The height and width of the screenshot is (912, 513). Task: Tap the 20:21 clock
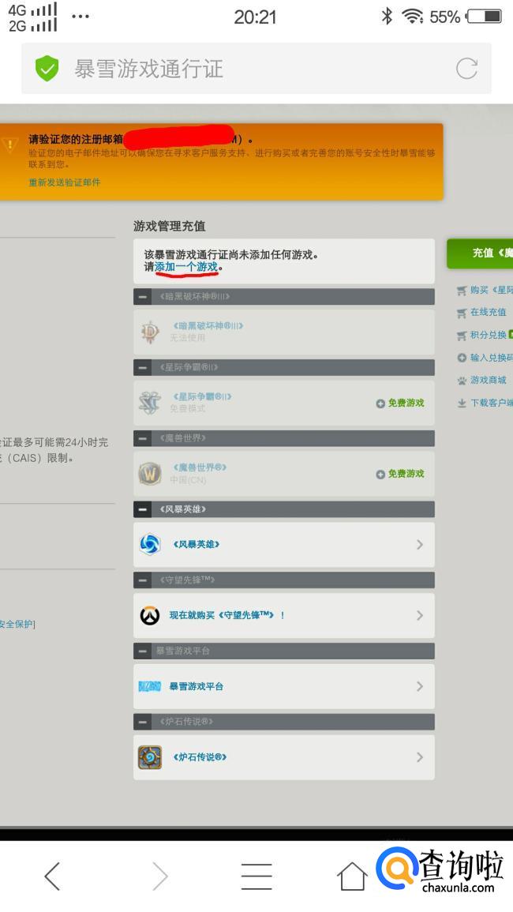pyautogui.click(x=256, y=17)
